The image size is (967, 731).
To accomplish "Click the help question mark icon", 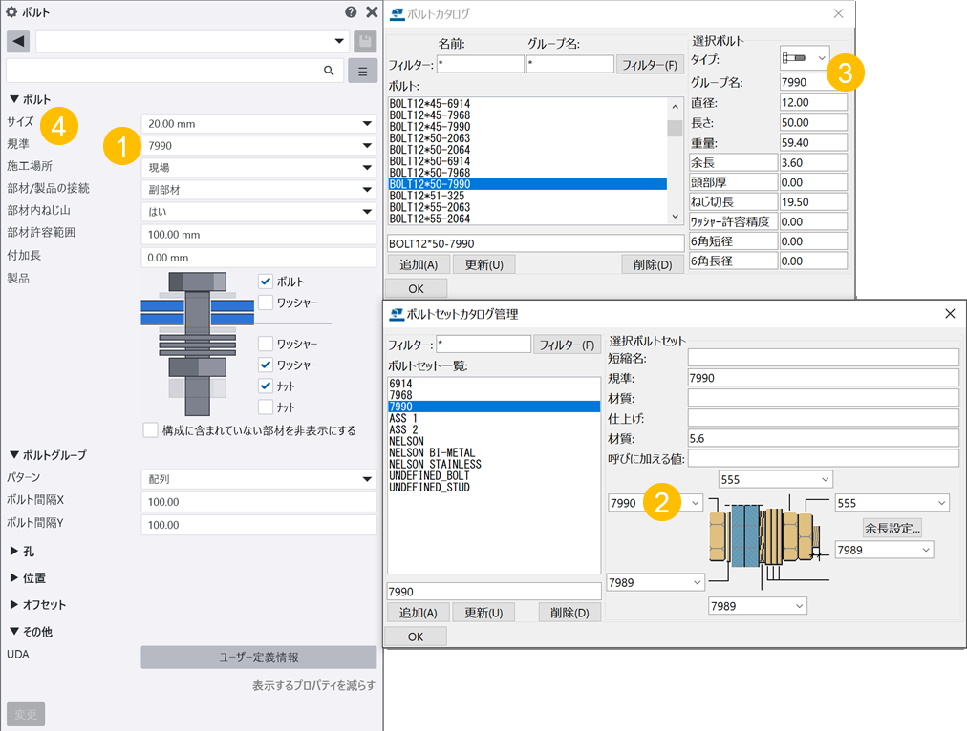I will tap(351, 12).
